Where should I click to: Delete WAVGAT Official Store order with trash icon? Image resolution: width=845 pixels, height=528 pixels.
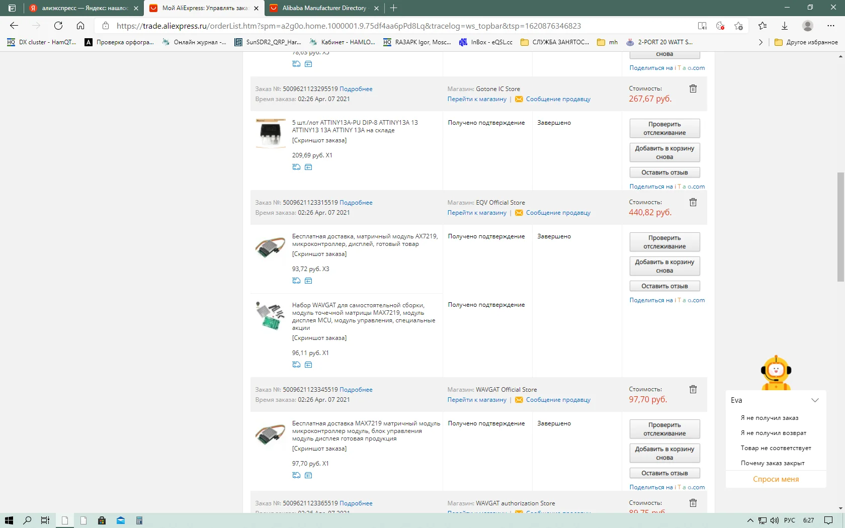click(x=693, y=389)
